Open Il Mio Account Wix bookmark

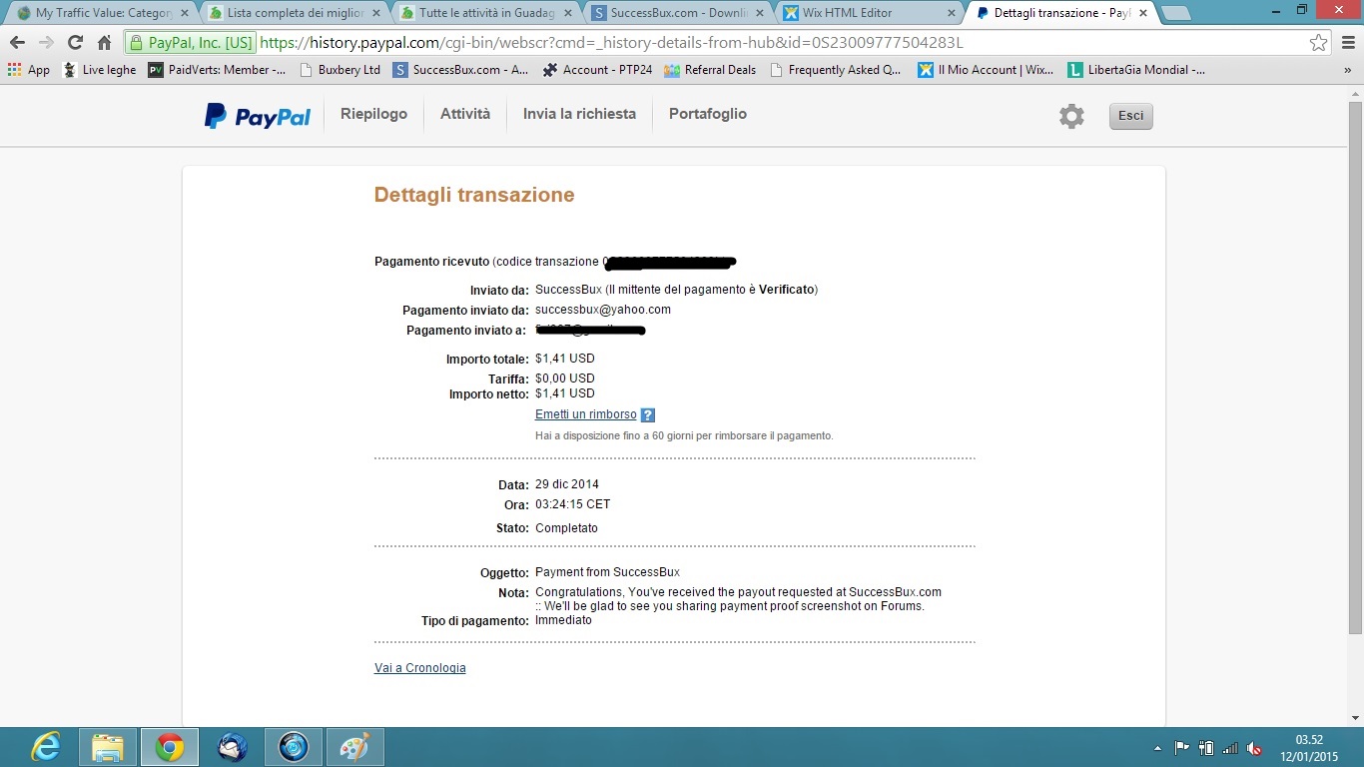pos(986,70)
